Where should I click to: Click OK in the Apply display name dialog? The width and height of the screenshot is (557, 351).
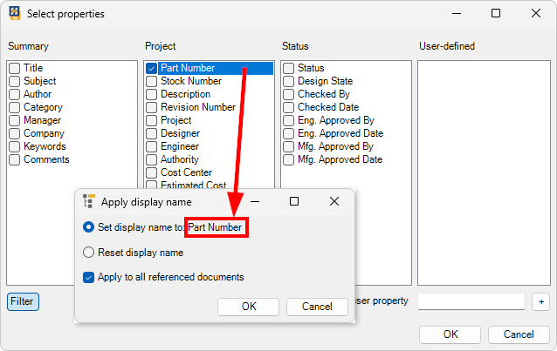coord(249,307)
